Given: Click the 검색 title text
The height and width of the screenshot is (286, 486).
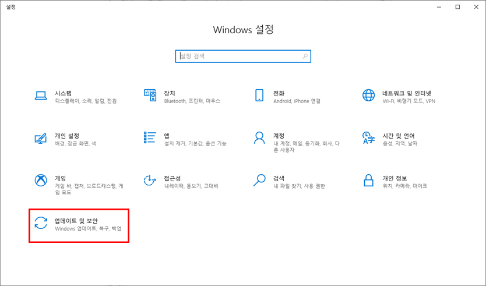Looking at the screenshot, I should tap(279, 178).
